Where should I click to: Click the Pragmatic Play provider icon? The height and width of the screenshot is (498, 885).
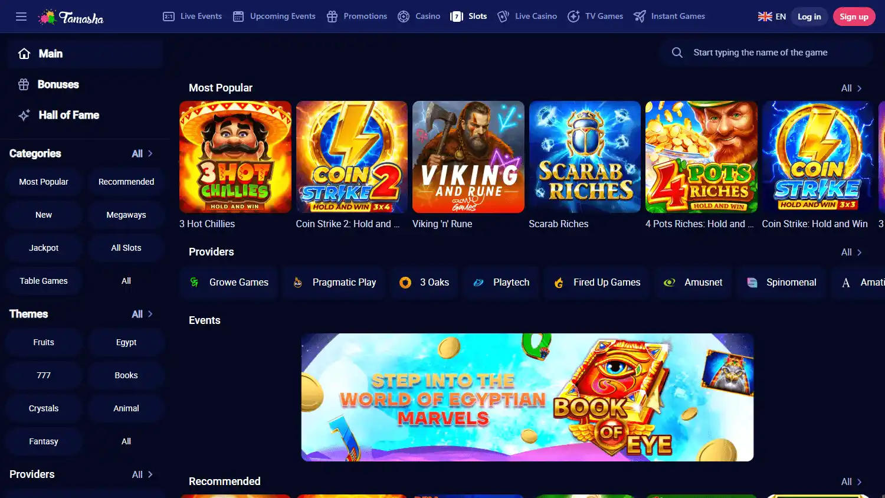(298, 283)
